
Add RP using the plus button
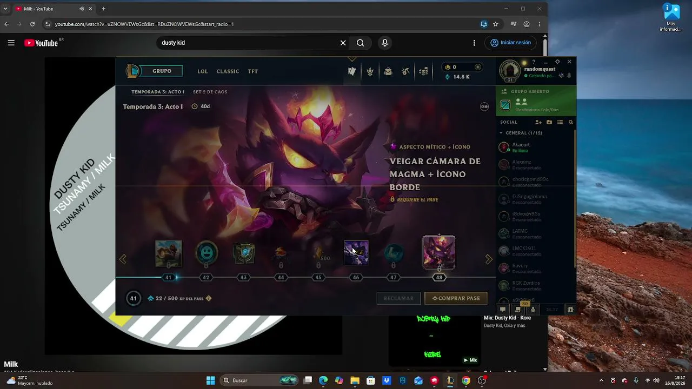[x=478, y=67]
